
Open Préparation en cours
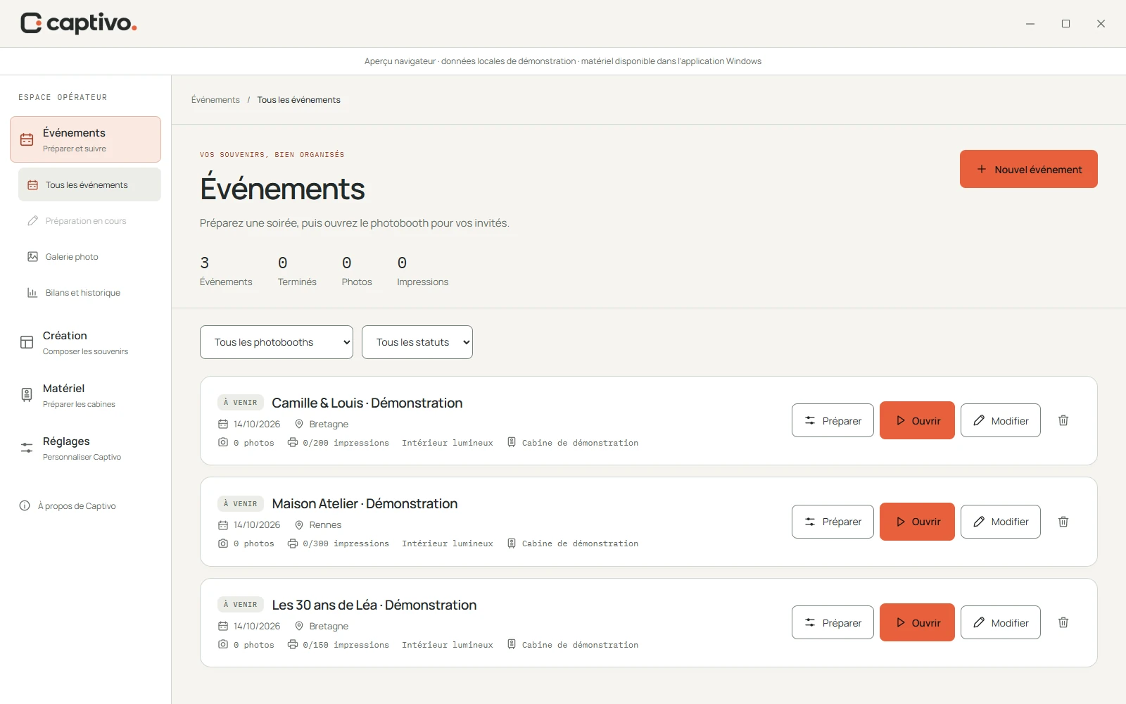click(x=89, y=220)
